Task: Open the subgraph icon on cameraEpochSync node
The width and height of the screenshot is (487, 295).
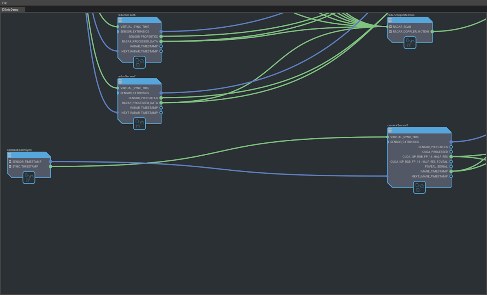Action: point(29,178)
